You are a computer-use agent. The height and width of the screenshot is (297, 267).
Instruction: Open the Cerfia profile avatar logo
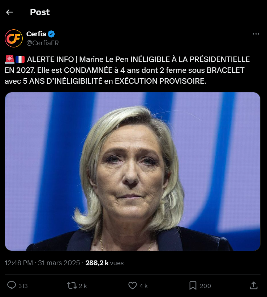coord(14,38)
